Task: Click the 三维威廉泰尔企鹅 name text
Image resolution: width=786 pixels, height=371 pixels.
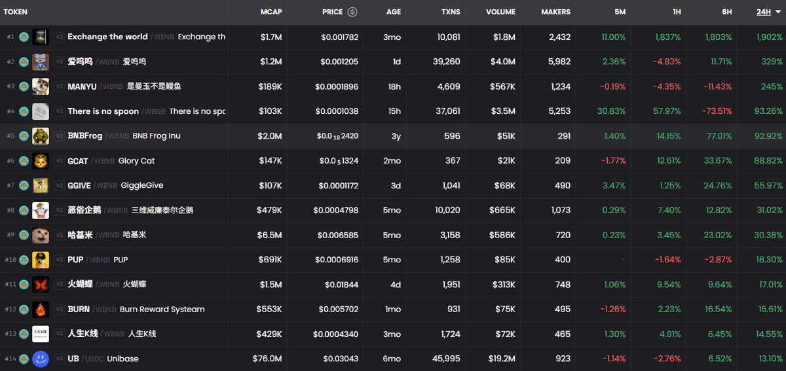Action: point(162,210)
